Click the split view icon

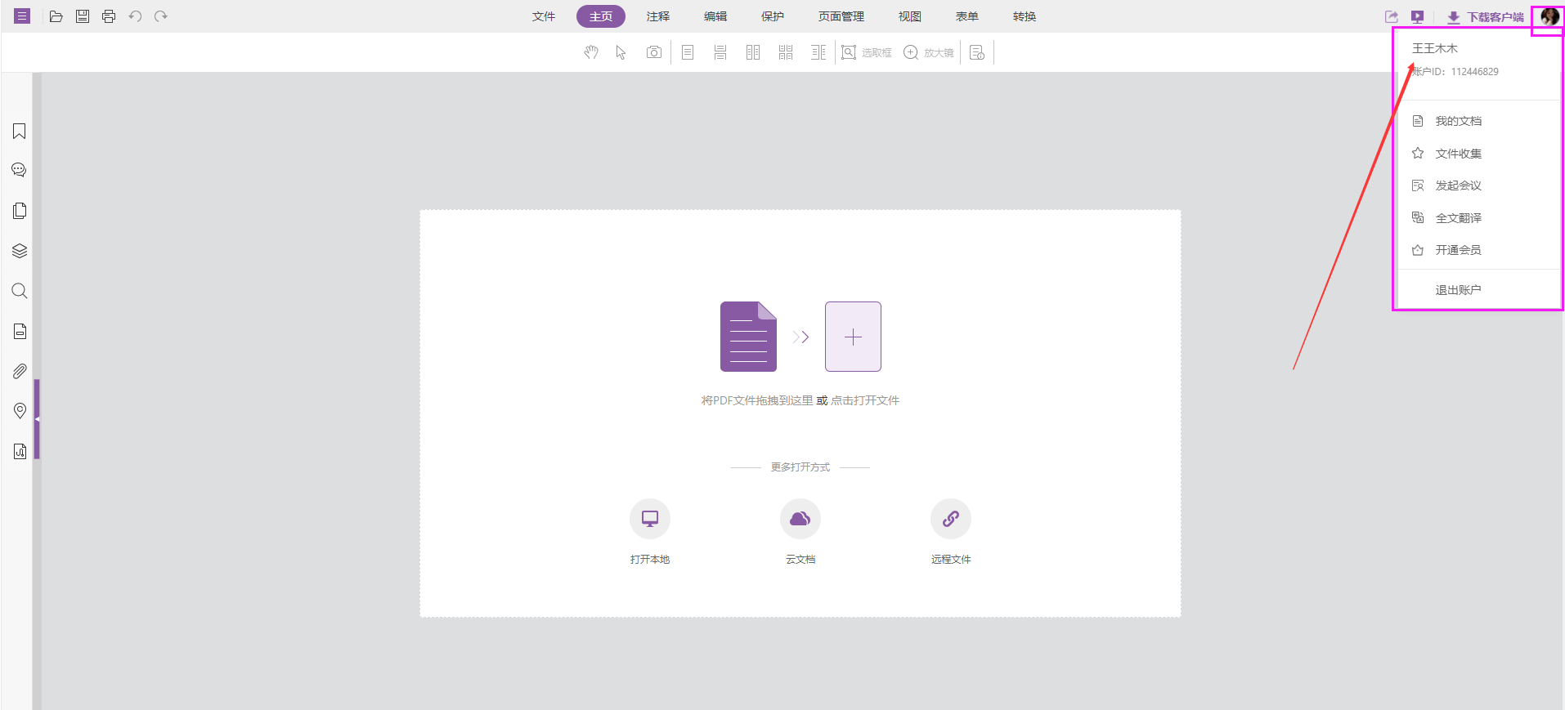[x=818, y=52]
